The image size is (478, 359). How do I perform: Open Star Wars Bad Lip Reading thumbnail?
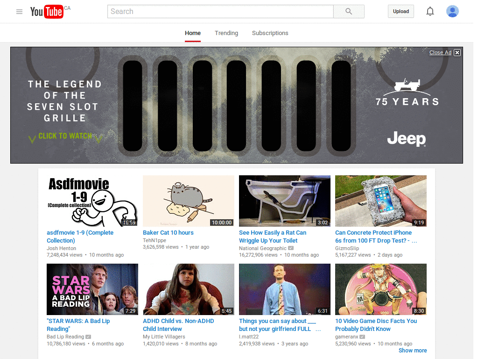pyautogui.click(x=92, y=289)
